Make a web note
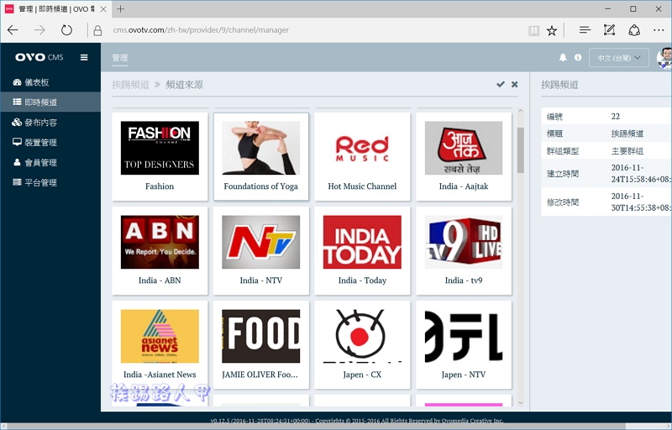Screen dimensions: 672x430 609,30
